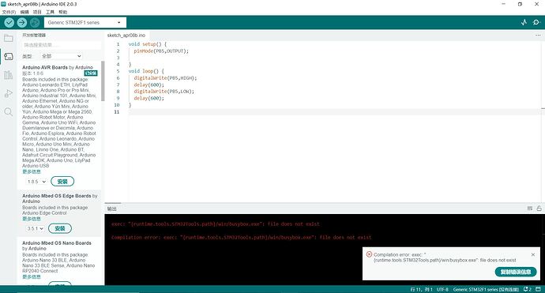Viewport: 545px width, 293px height.
Task: Open 更多信息 link under Mbed OS Edge Boards
Action: (x=32, y=219)
